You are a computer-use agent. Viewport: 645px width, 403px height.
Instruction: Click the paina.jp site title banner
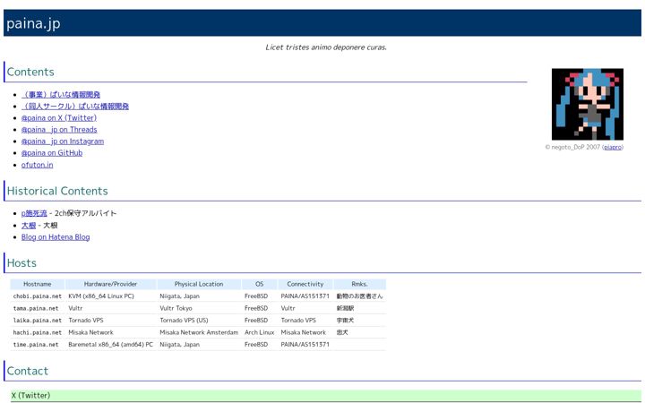coord(322,23)
